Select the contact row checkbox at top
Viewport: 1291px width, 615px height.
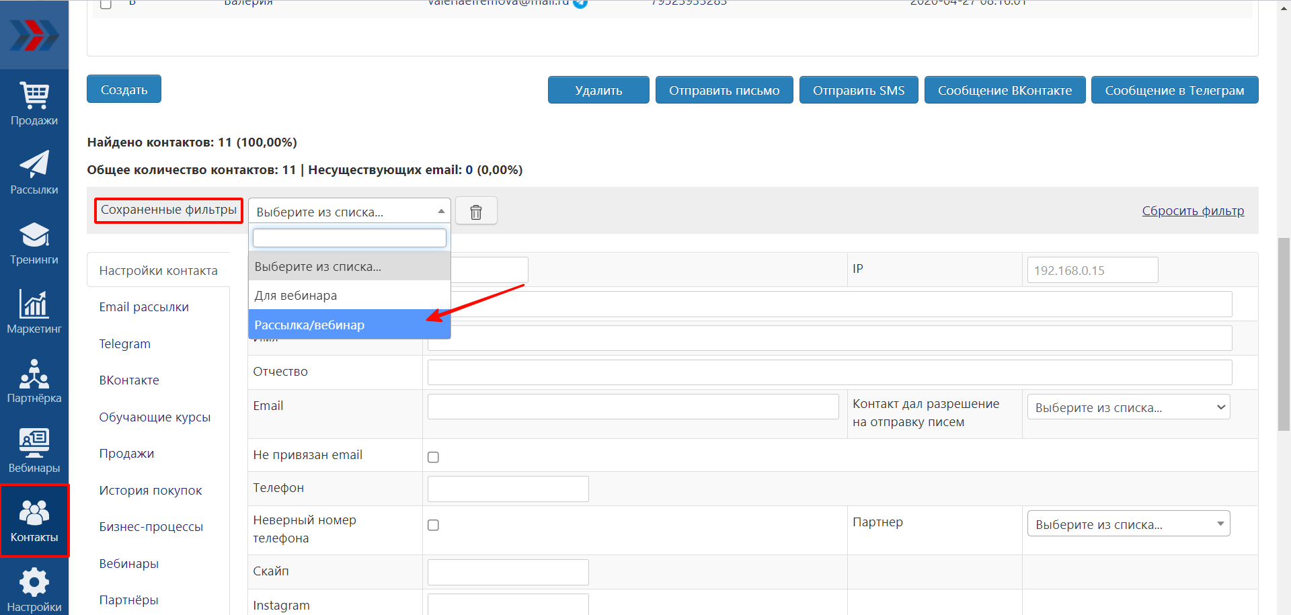pos(106,4)
